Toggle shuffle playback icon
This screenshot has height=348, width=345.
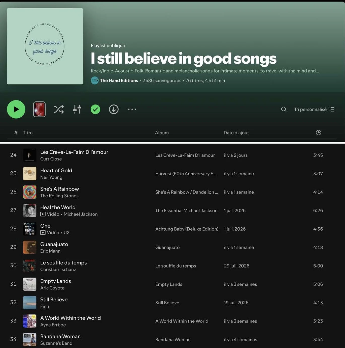[x=59, y=109]
